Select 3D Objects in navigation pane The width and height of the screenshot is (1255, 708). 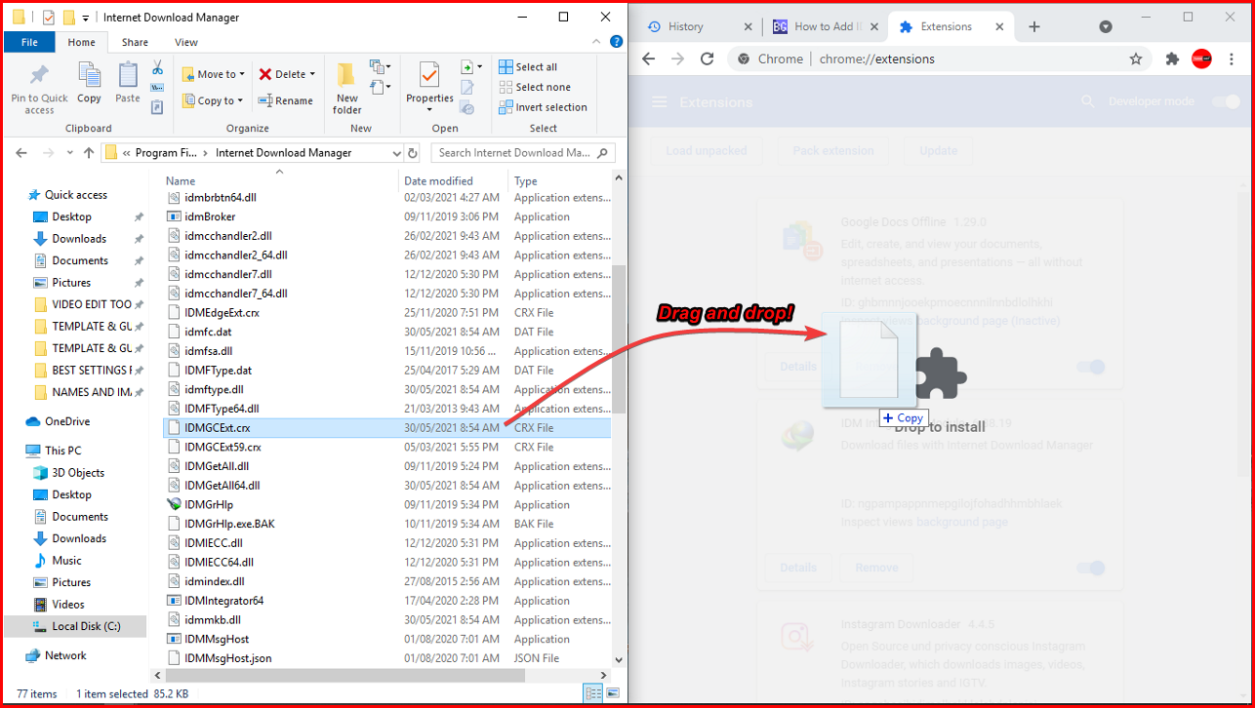(78, 473)
